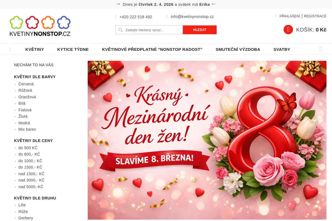332x221 pixels.
Task: Open the Kytice týdne menu item
Action: coord(73,49)
